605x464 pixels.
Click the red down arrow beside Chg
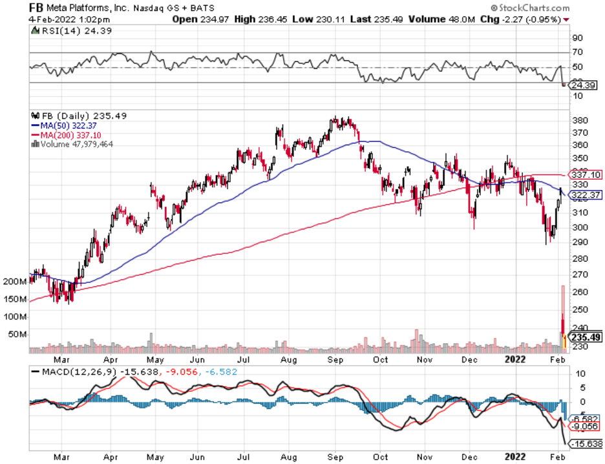[x=567, y=19]
